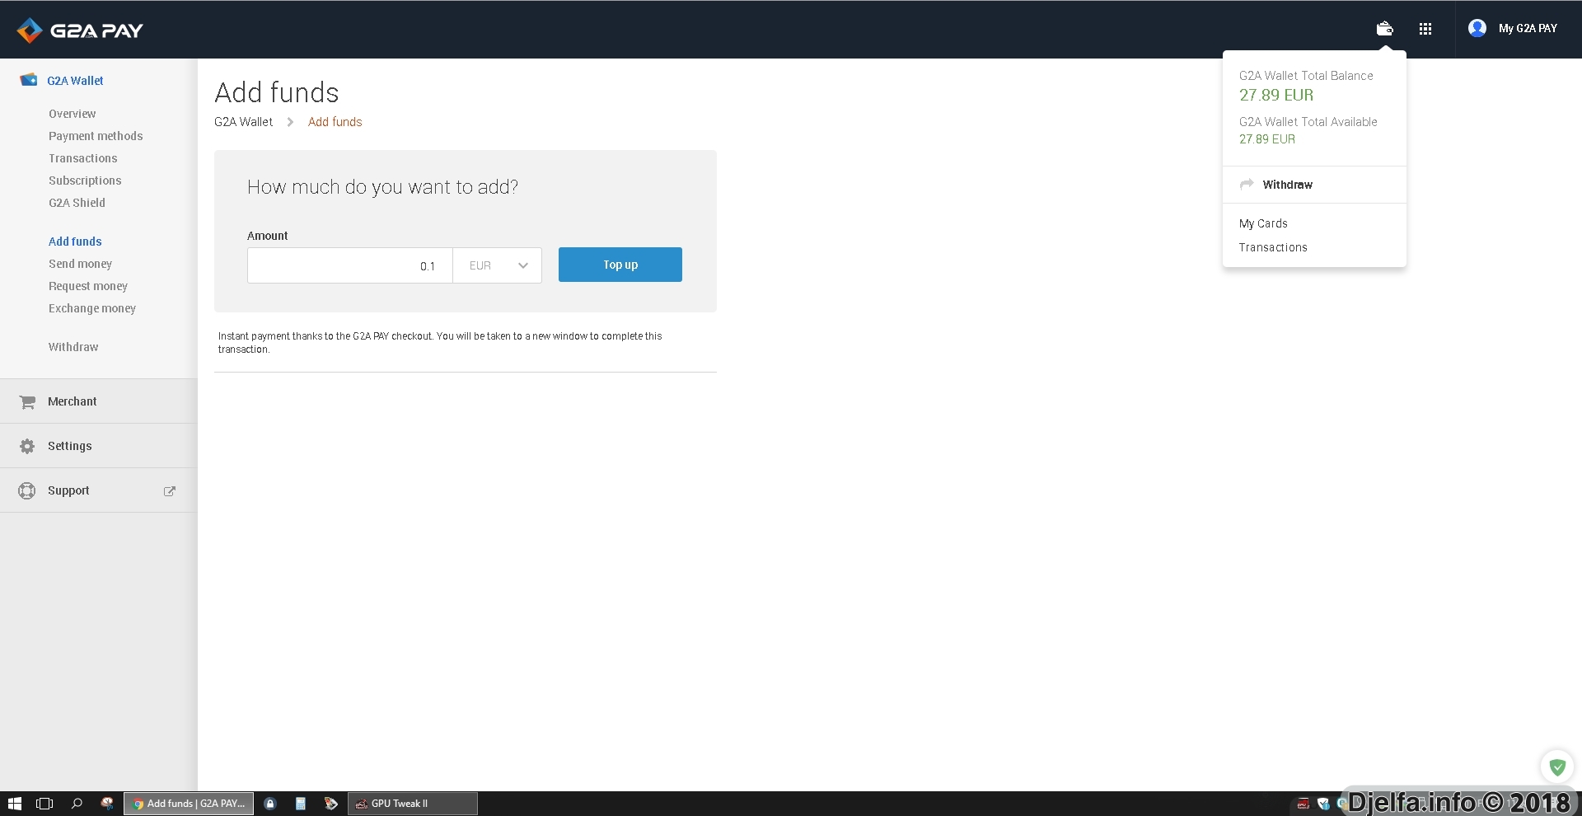Click the 27.89 EUR total available amount
Image resolution: width=1582 pixels, height=816 pixels.
(x=1267, y=139)
